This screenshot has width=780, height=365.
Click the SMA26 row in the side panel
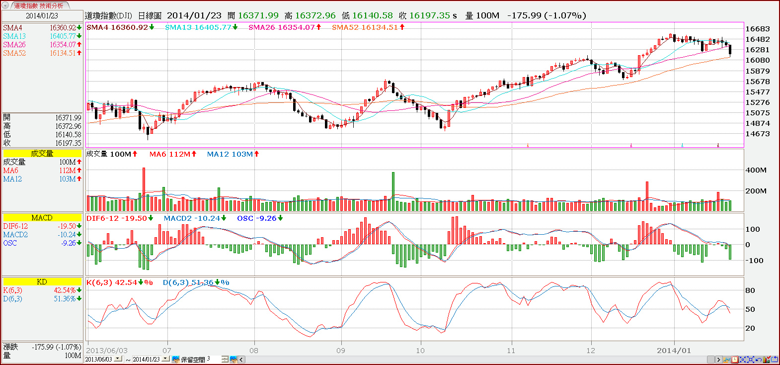[x=42, y=45]
